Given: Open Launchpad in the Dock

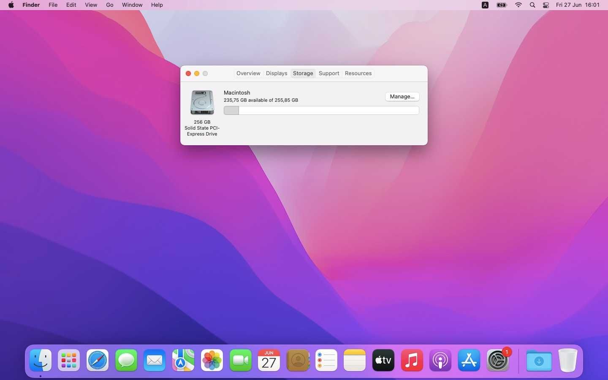Looking at the screenshot, I should [69, 361].
